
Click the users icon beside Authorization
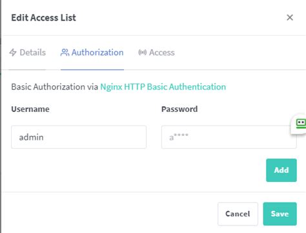pos(65,52)
